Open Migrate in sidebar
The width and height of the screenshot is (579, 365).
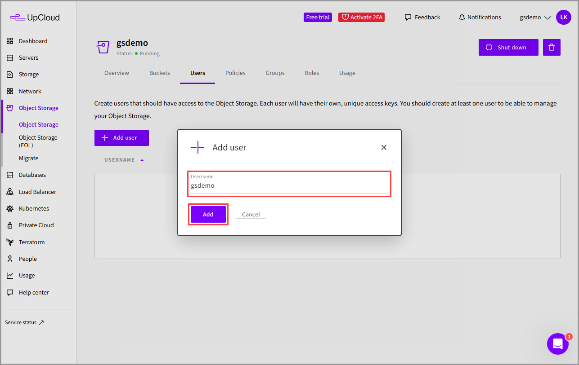(x=29, y=158)
